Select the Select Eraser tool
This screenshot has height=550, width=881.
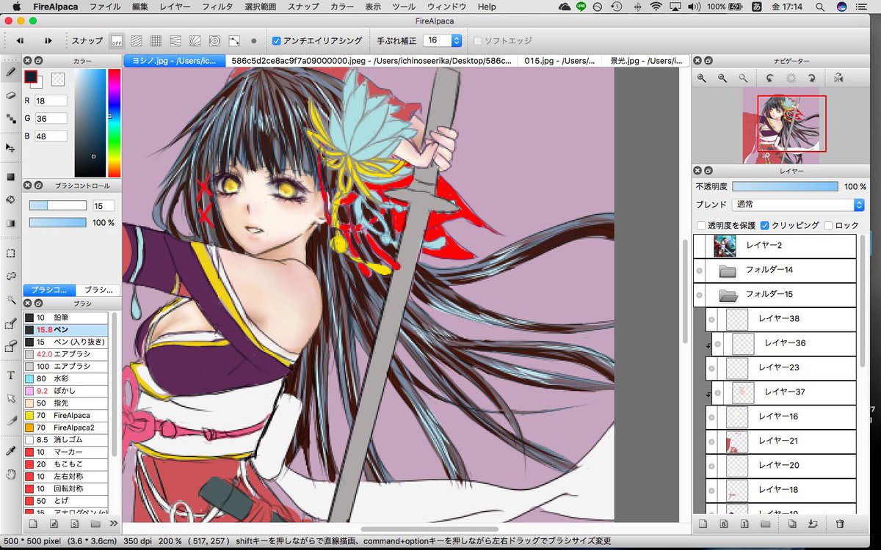(x=10, y=346)
